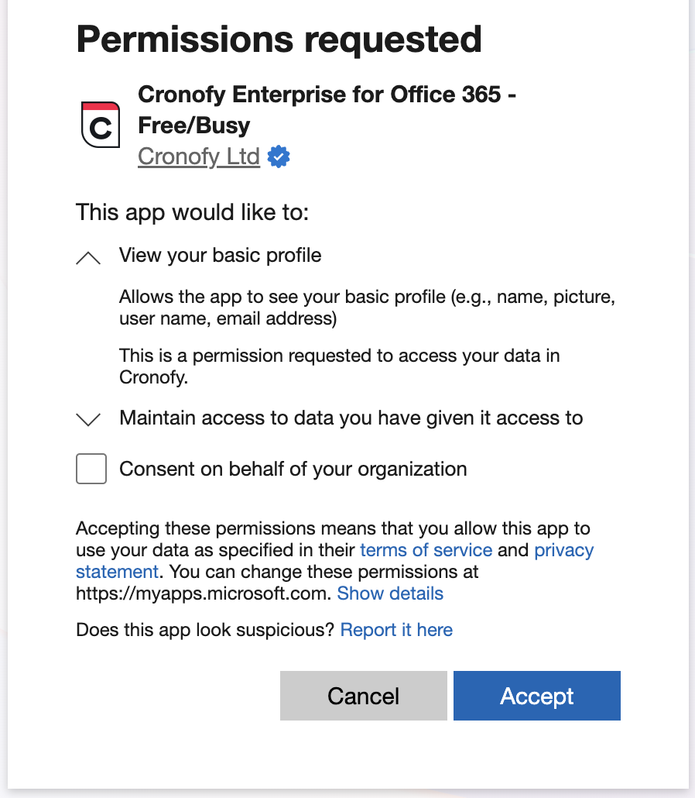Click the Show details link
The width and height of the screenshot is (695, 798).
point(390,593)
